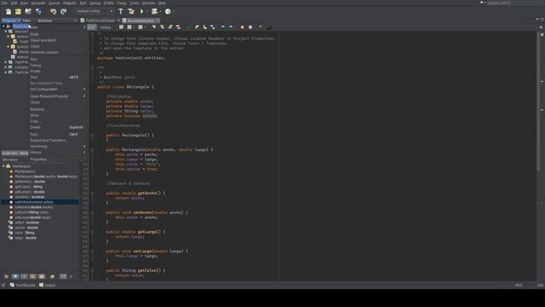The height and width of the screenshot is (307, 545).
Task: Choose Rename in project context menu
Action: (57, 109)
